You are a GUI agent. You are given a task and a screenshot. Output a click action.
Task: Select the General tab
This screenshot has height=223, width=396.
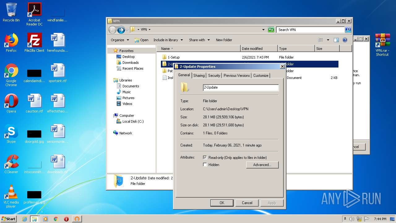184,75
